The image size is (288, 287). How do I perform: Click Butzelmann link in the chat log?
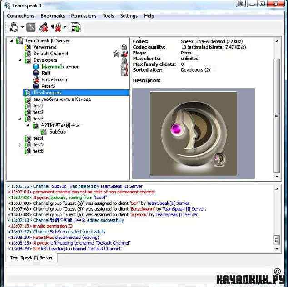(143, 209)
